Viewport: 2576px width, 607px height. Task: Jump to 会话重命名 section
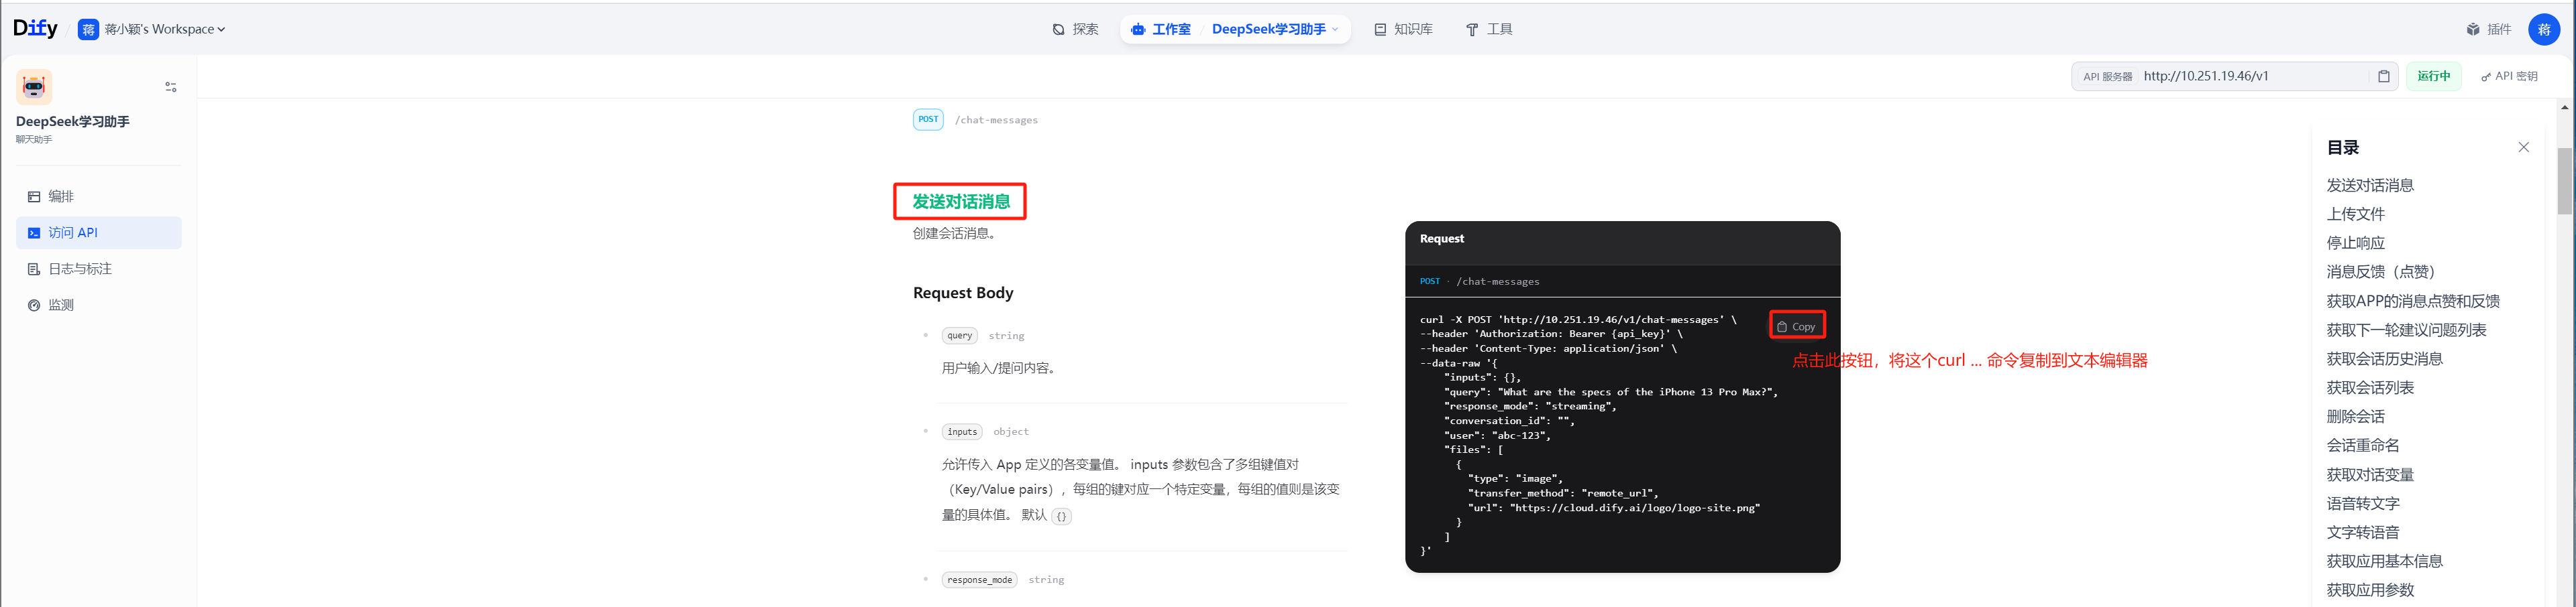(x=2363, y=446)
